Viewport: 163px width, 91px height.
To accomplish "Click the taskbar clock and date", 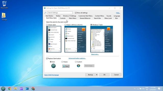I will pos(153,88).
